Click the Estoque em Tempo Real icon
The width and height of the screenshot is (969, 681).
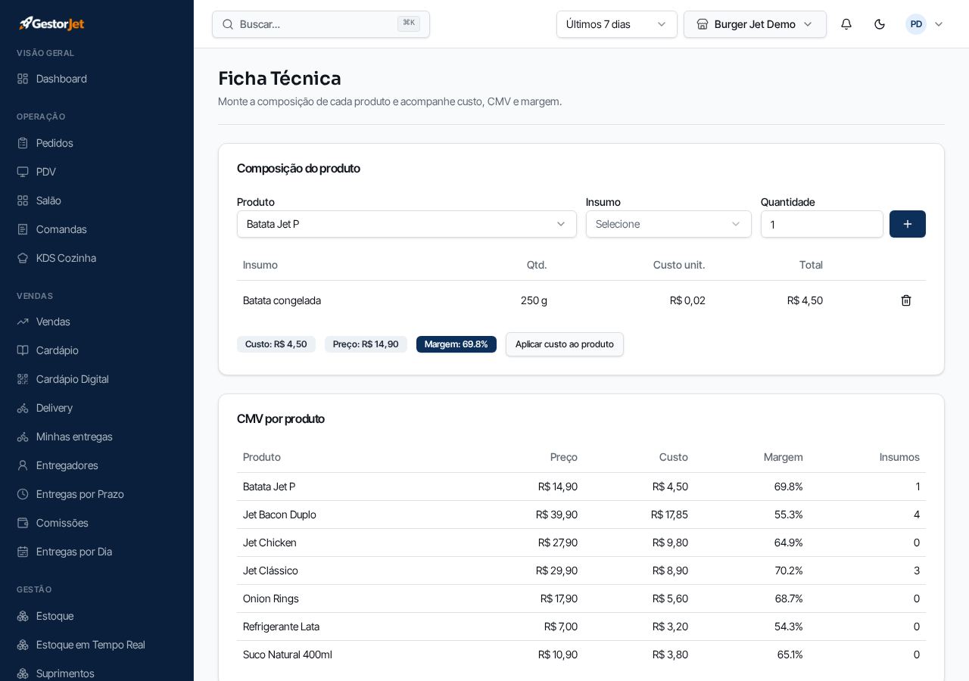click(x=23, y=645)
